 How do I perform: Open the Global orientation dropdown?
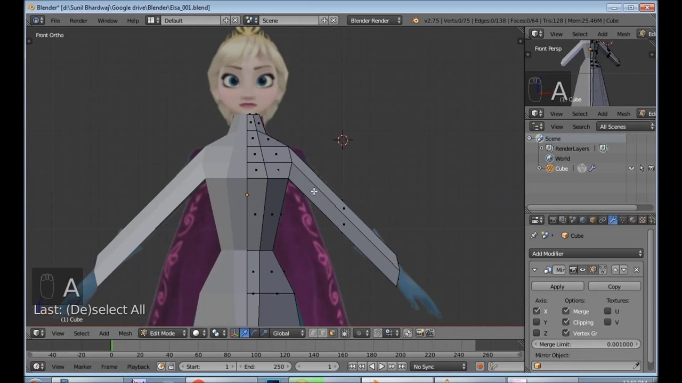(289, 333)
